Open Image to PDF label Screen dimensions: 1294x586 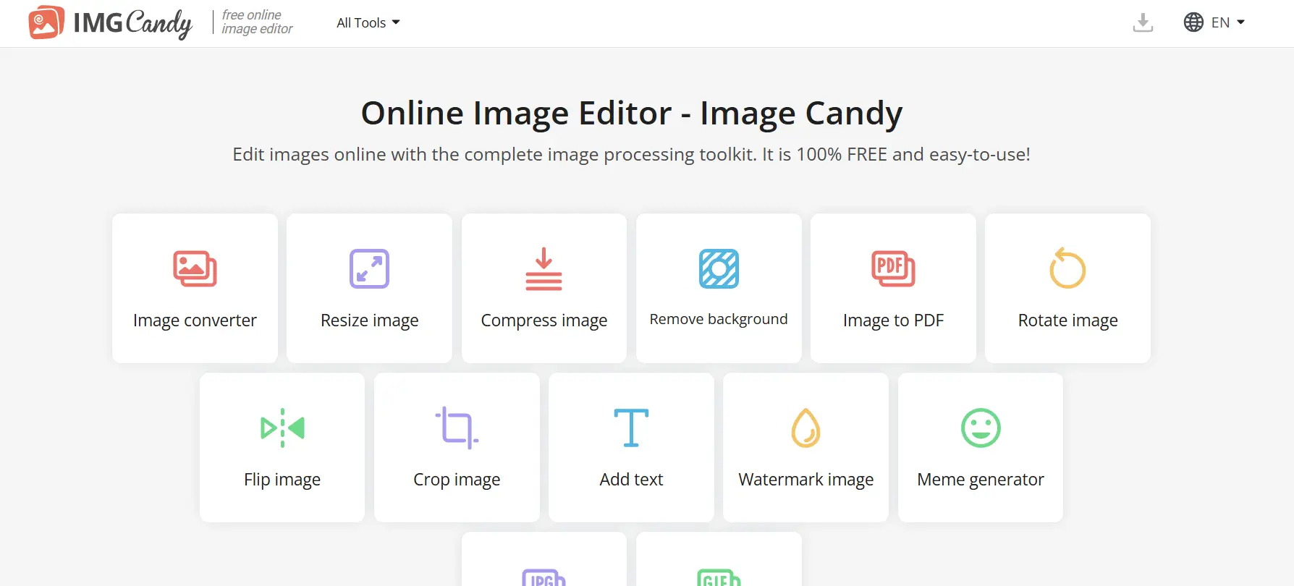pos(893,320)
